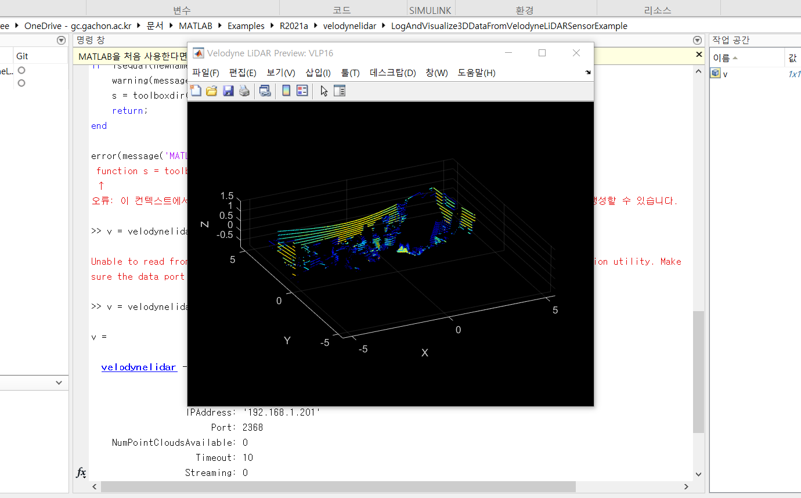Go to R2021a folder in the path bar
The width and height of the screenshot is (801, 498).
pos(294,26)
